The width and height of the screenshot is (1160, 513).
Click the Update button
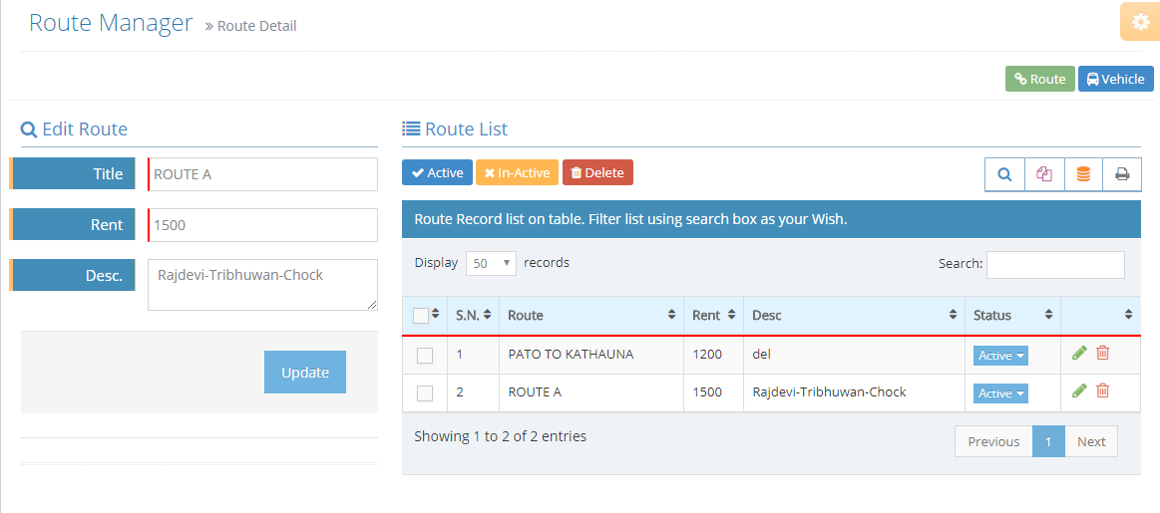305,372
